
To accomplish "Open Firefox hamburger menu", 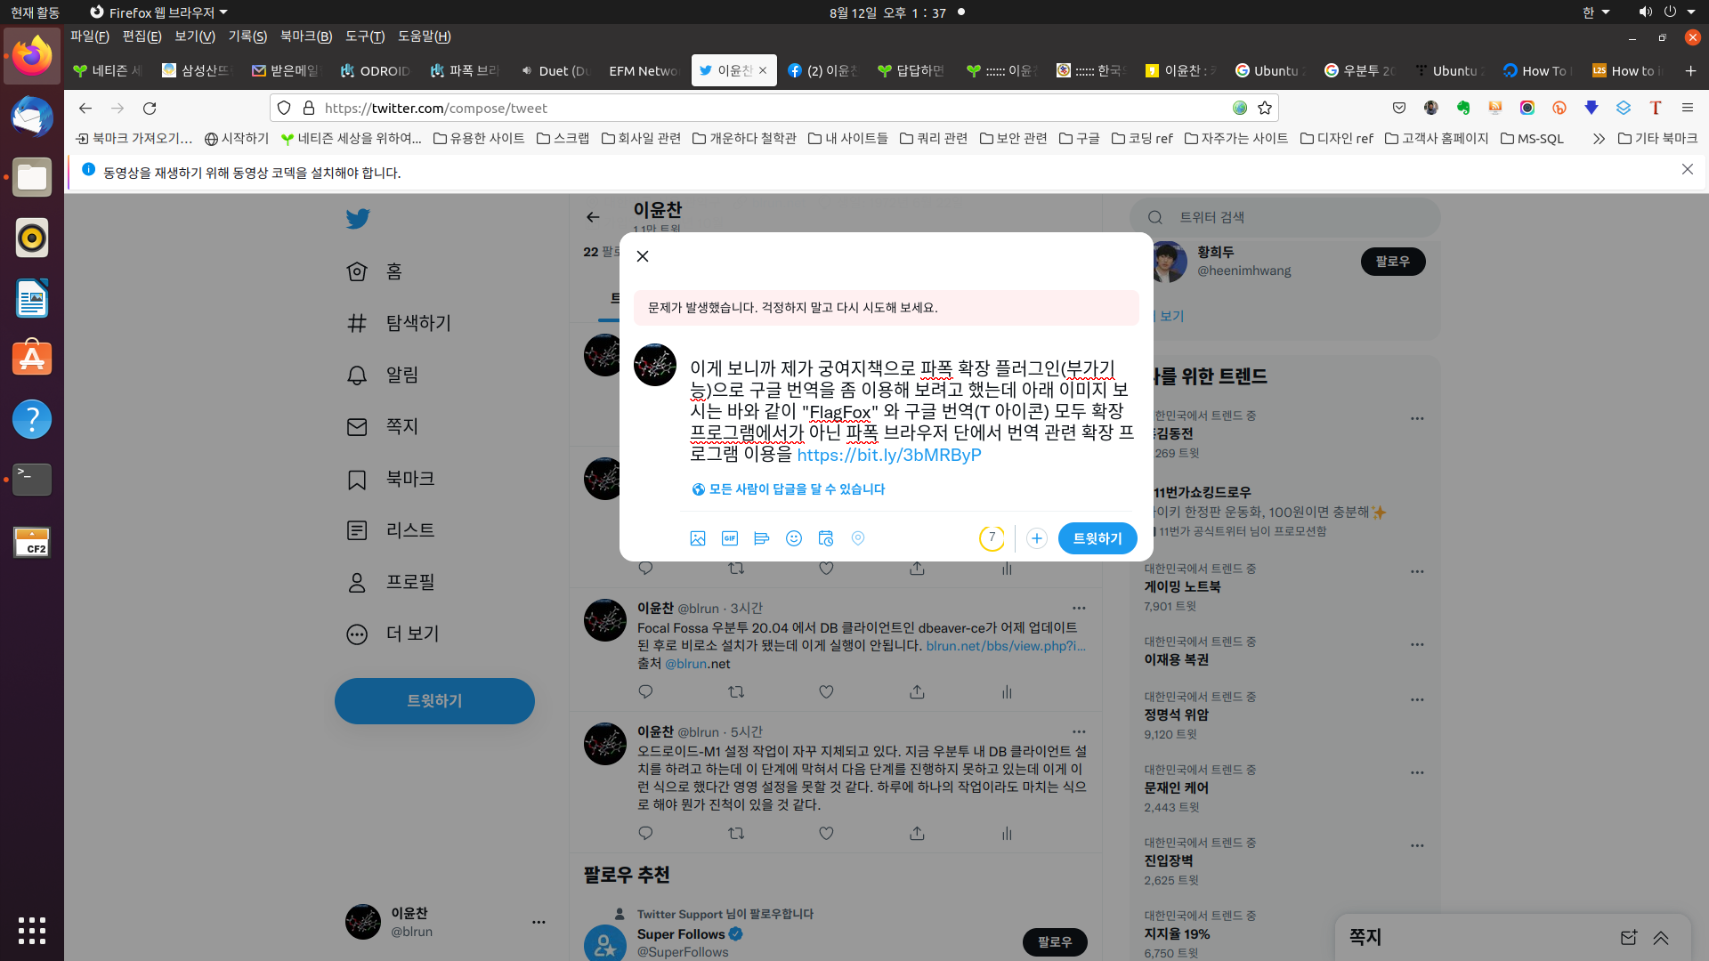I will click(1687, 108).
